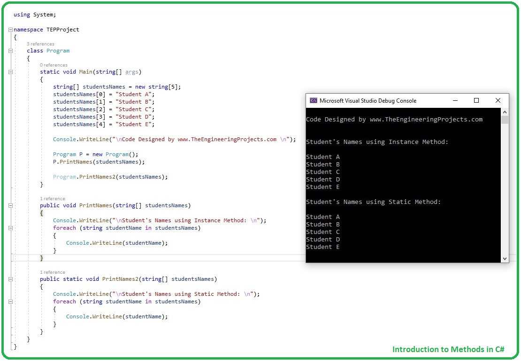
Task: Click "Student's Names using Instance Method:" console output
Action: tap(377, 142)
